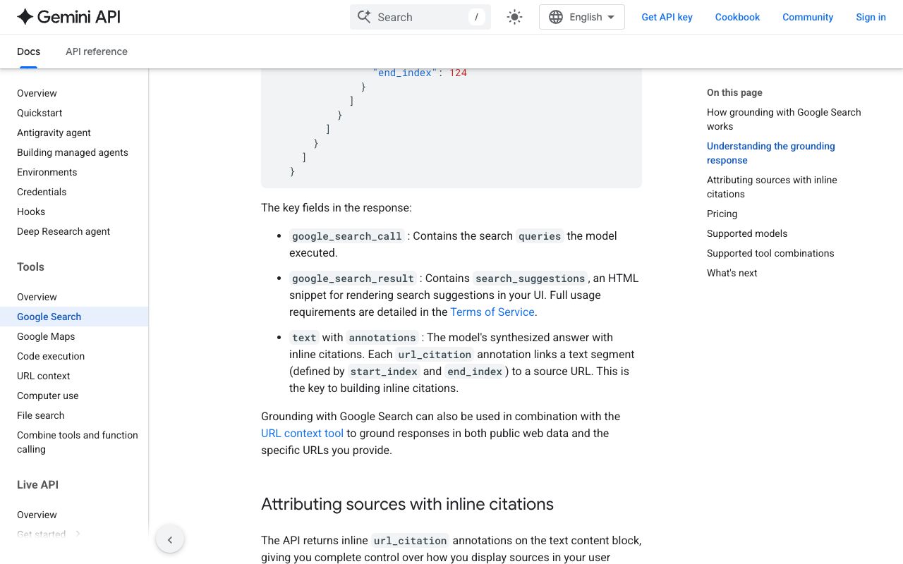Image resolution: width=903 pixels, height=564 pixels.
Task: Jump to Supported tool combinations section
Action: [770, 253]
